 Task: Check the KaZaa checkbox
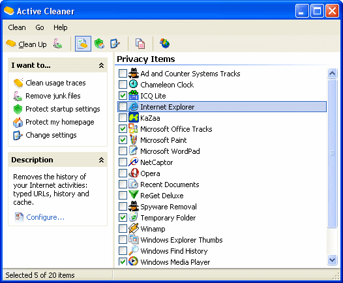(123, 117)
